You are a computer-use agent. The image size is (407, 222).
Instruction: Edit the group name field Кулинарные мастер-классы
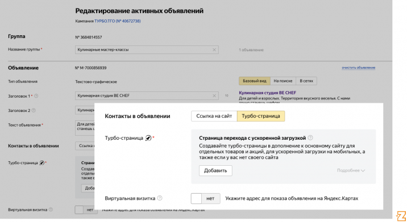(147, 50)
